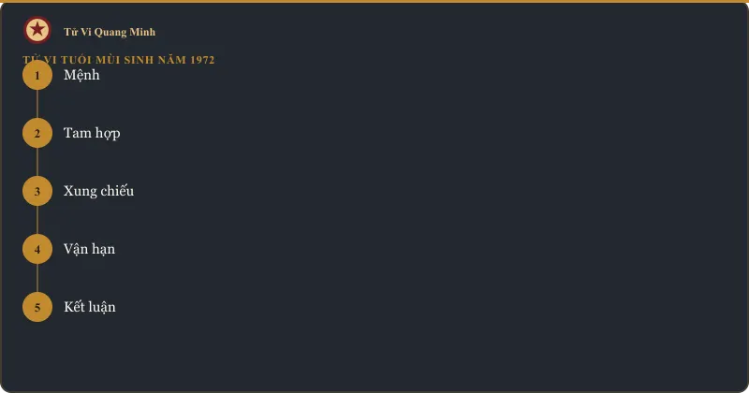This screenshot has width=749, height=393.
Task: Select the step 4 numbered circle
Action: click(37, 249)
